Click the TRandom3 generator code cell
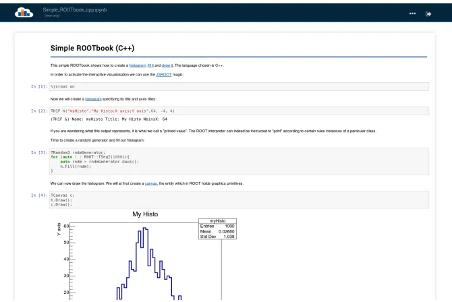This screenshot has height=302, width=452. [x=239, y=161]
